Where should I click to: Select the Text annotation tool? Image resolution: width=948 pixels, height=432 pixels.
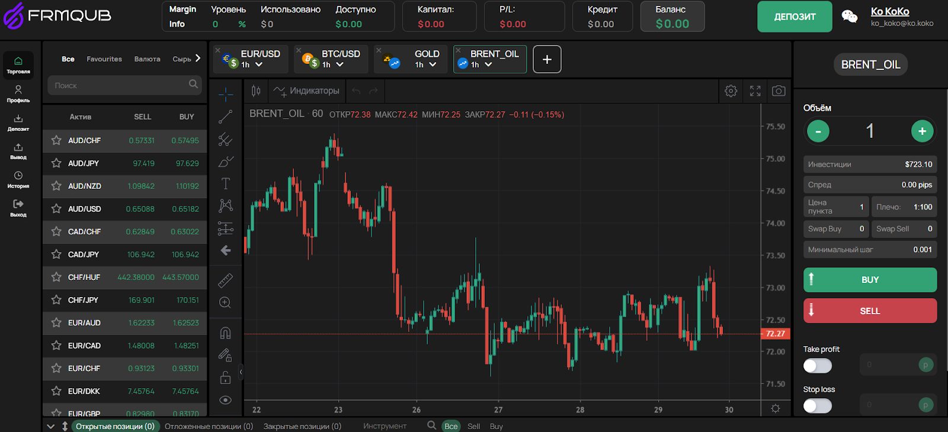pos(226,183)
